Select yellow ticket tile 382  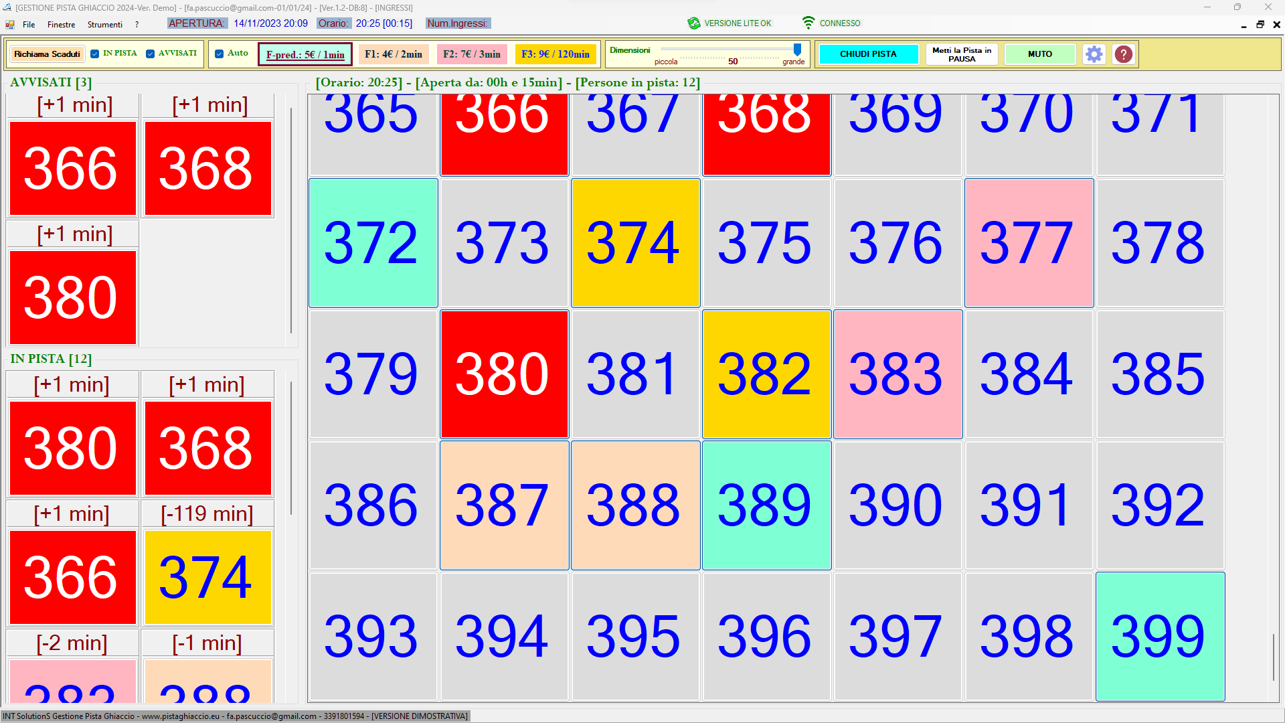tap(766, 374)
